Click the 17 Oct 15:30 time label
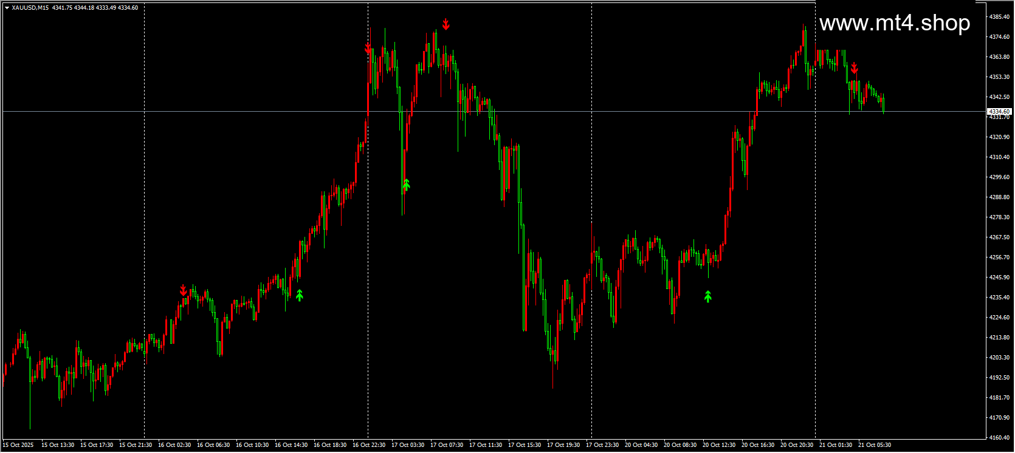This screenshot has width=1015, height=453. 525,445
